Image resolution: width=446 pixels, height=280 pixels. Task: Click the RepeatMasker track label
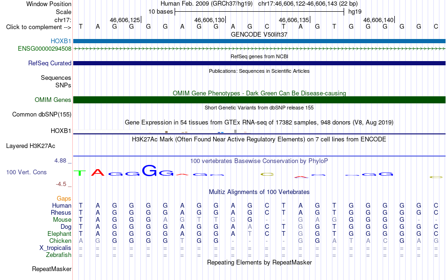click(x=52, y=269)
